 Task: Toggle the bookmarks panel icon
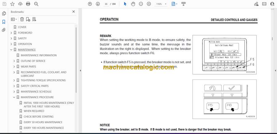(4, 22)
